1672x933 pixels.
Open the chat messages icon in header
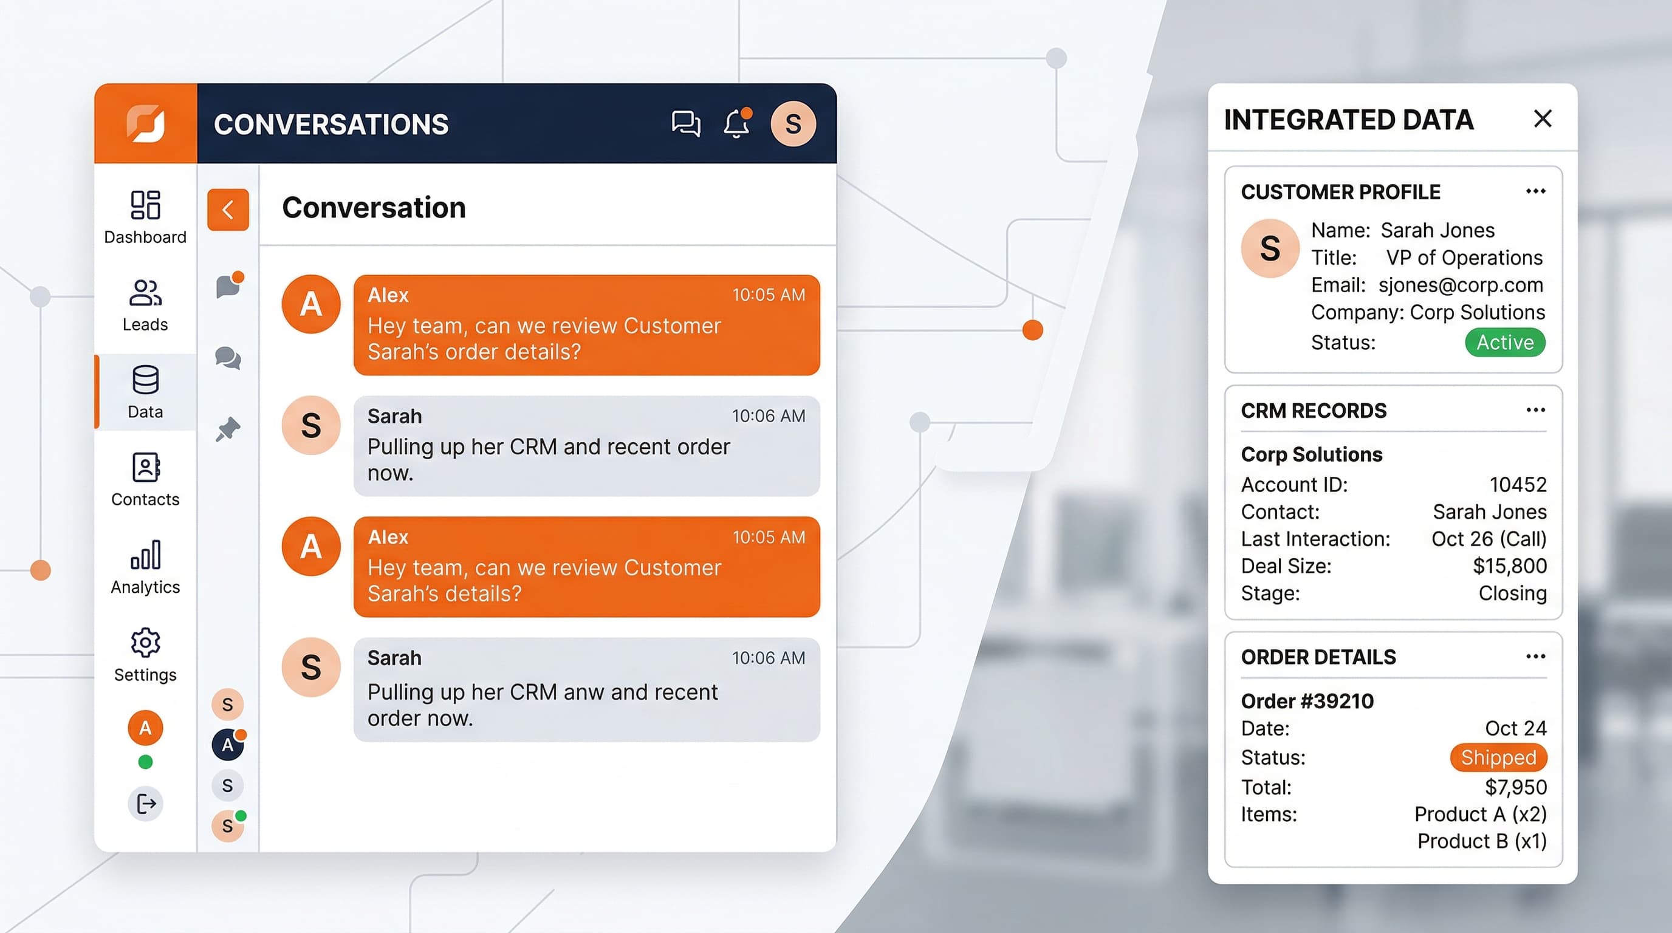click(x=685, y=123)
